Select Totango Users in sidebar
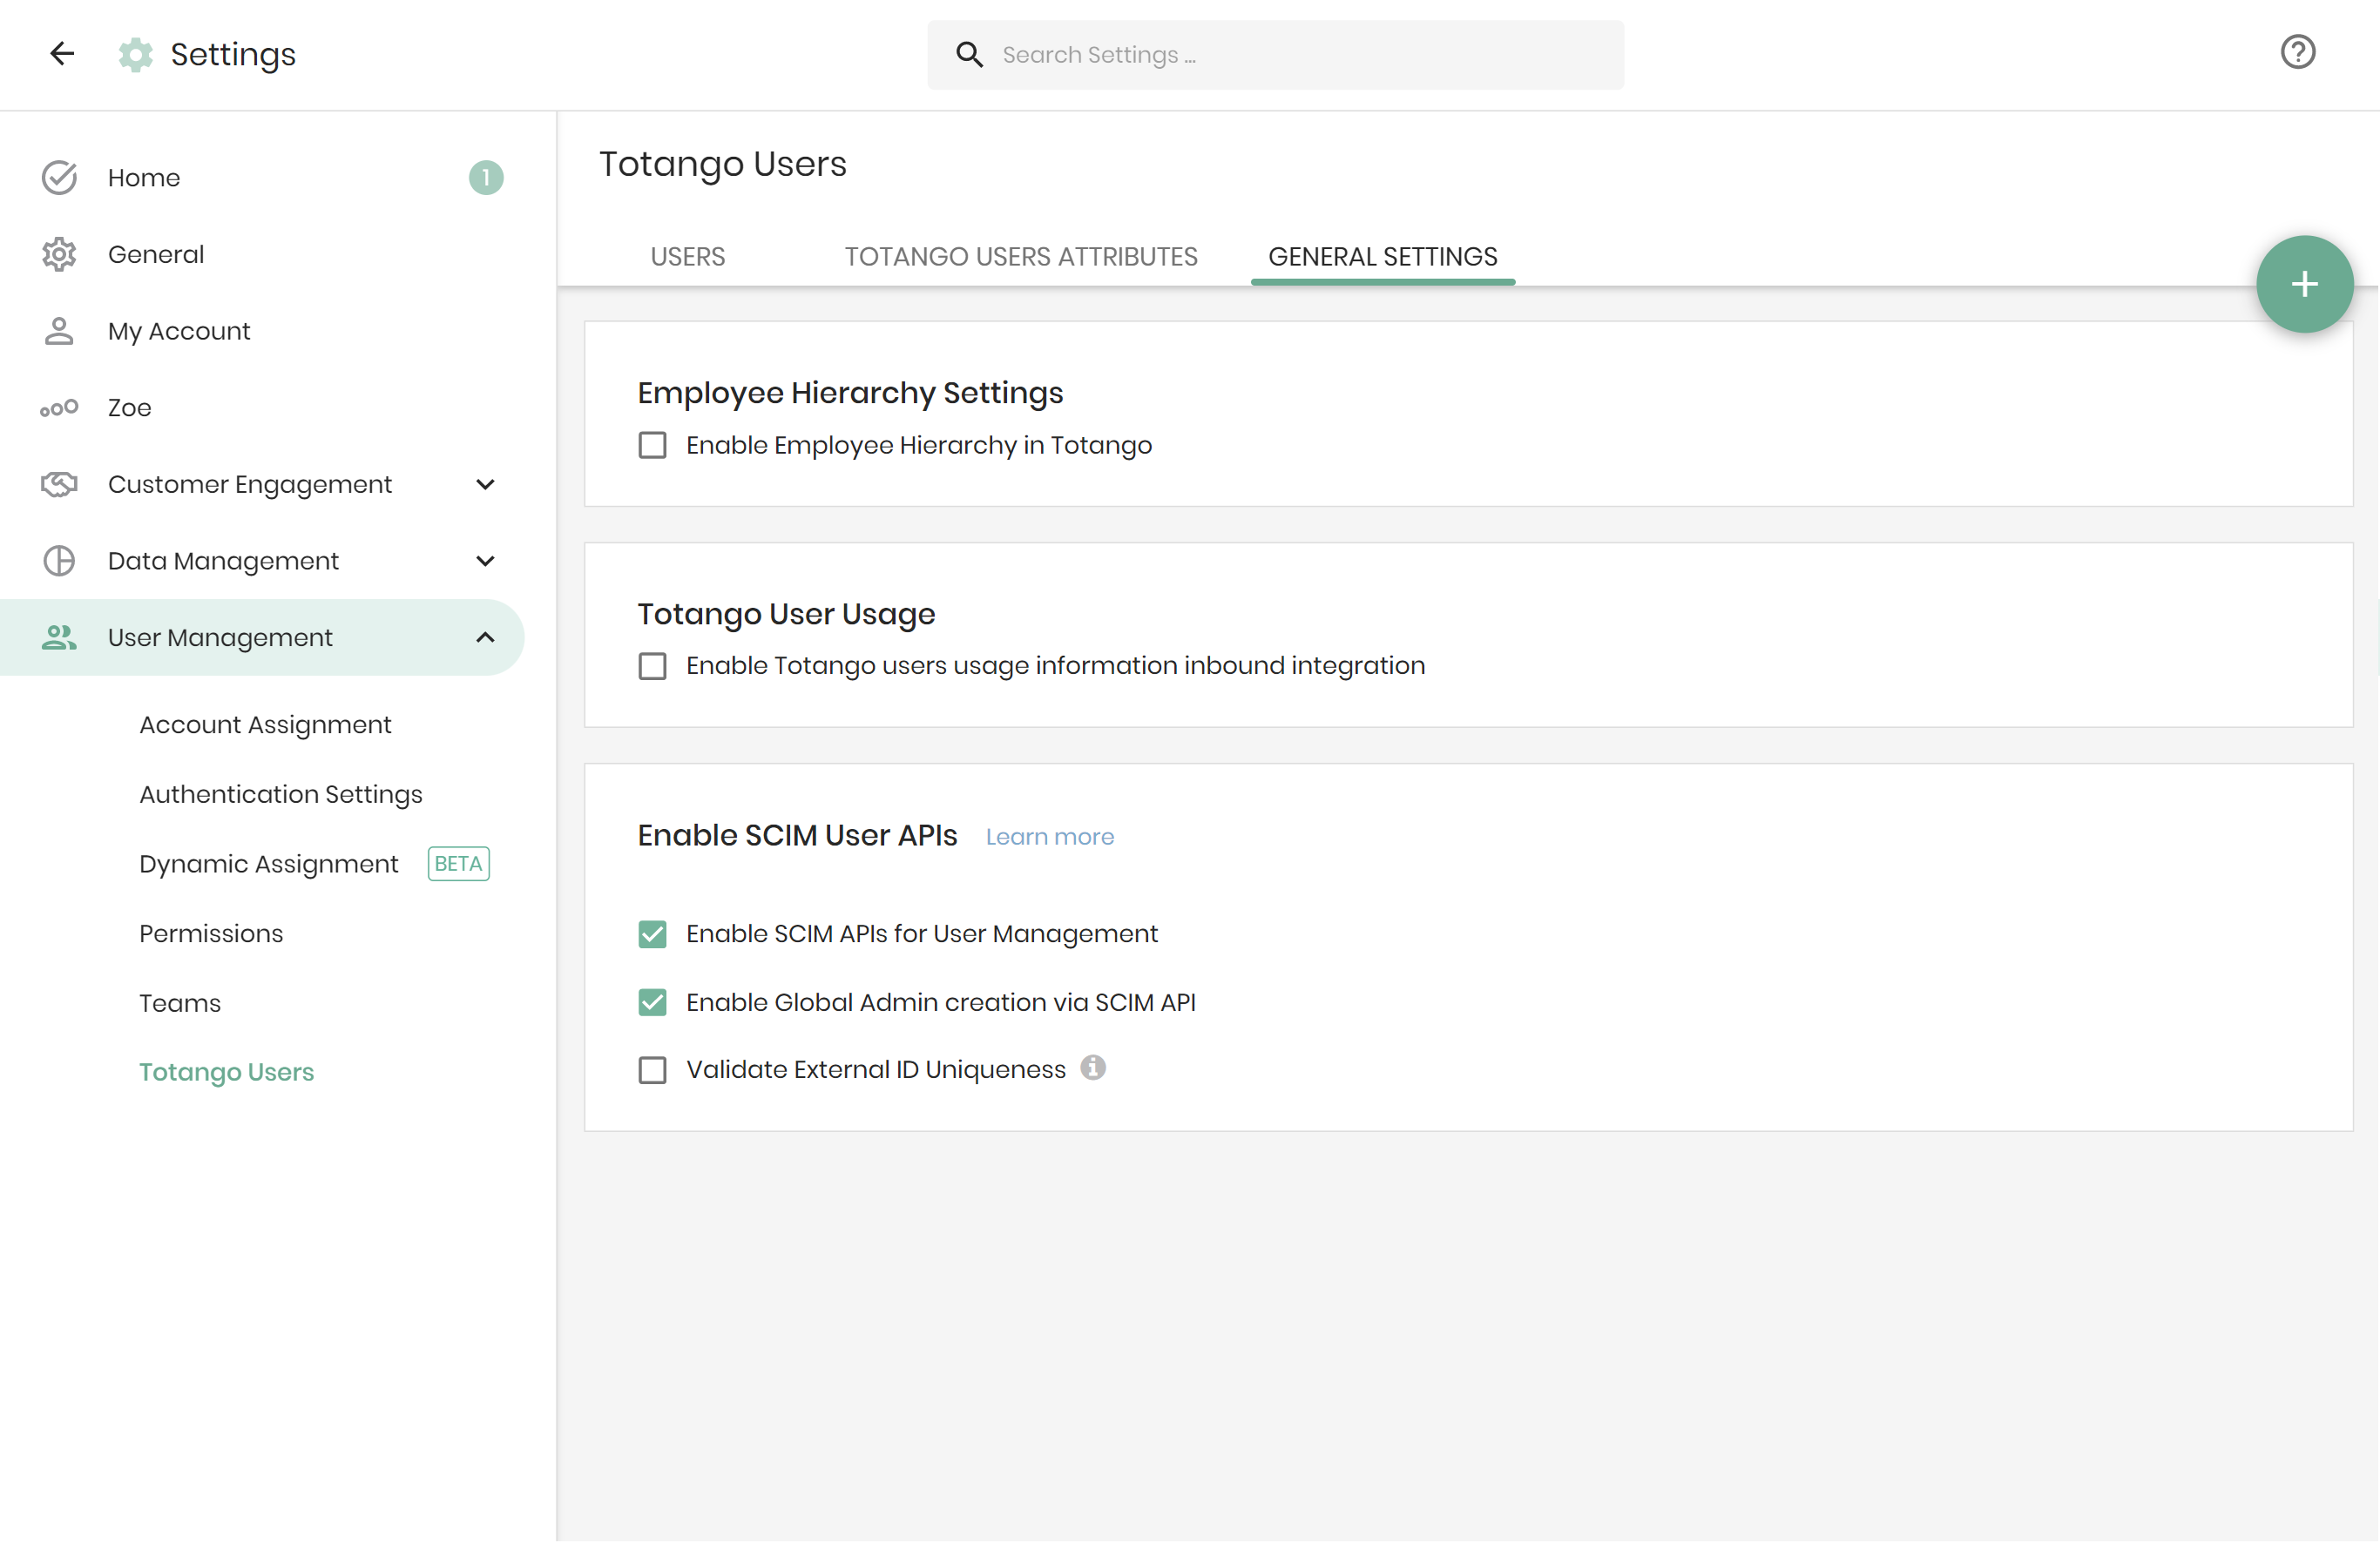Image resolution: width=2380 pixels, height=1543 pixels. point(227,1072)
